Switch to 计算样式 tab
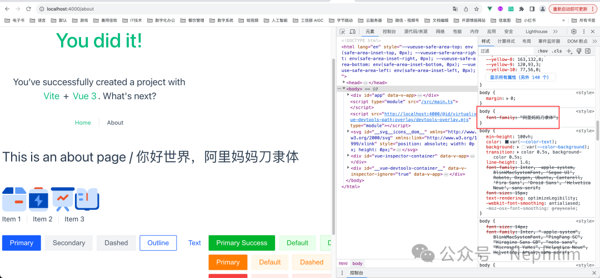The height and width of the screenshot is (278, 600). click(506, 41)
